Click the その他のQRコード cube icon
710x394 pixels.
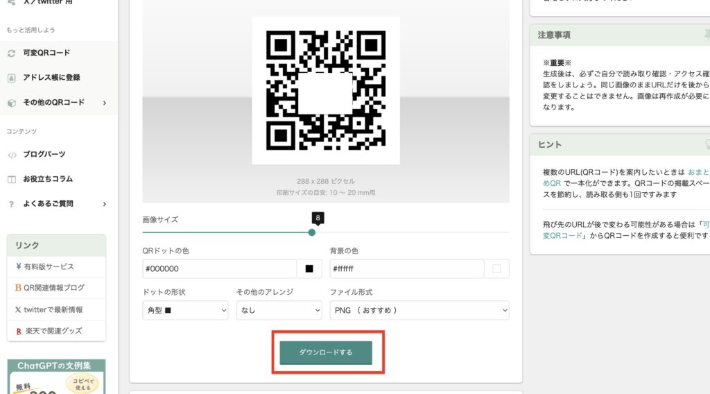point(11,103)
